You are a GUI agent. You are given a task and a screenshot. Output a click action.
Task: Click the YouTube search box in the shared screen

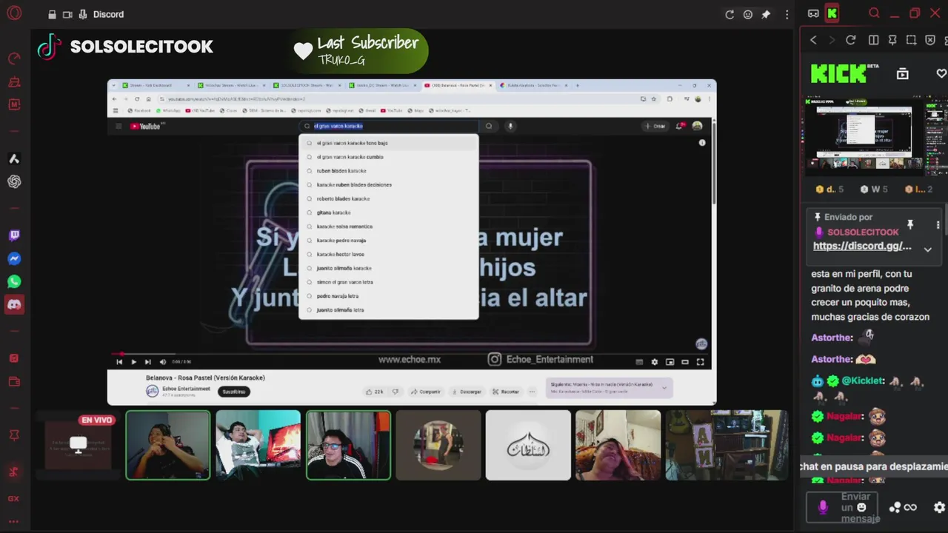[389, 126]
